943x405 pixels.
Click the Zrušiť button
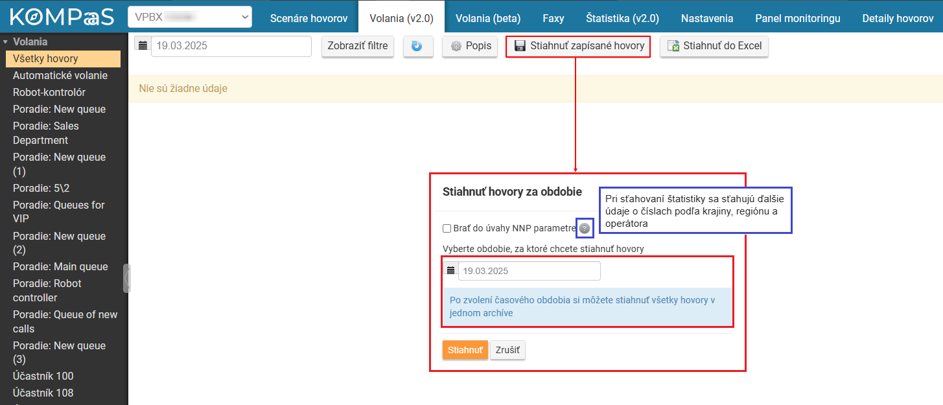coord(507,350)
